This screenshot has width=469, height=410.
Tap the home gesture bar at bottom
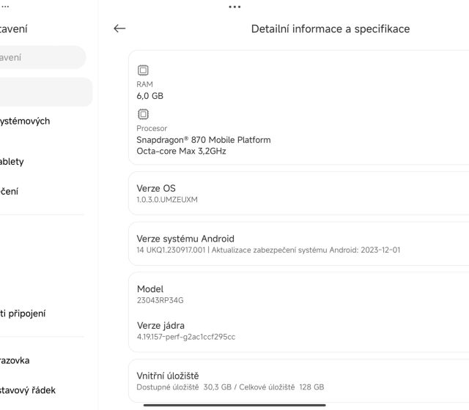[234, 403]
